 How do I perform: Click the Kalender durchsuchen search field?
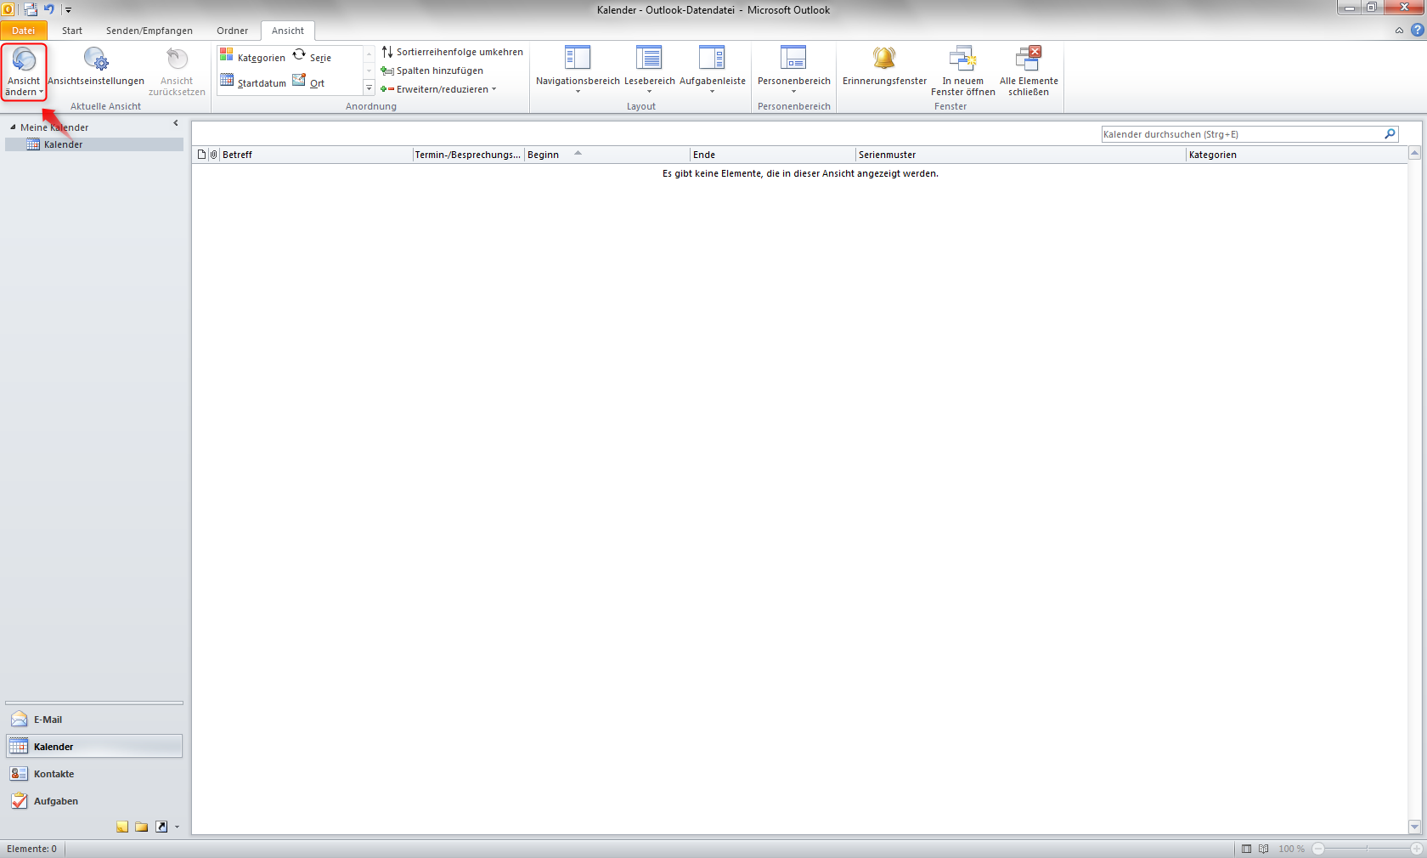(1240, 134)
